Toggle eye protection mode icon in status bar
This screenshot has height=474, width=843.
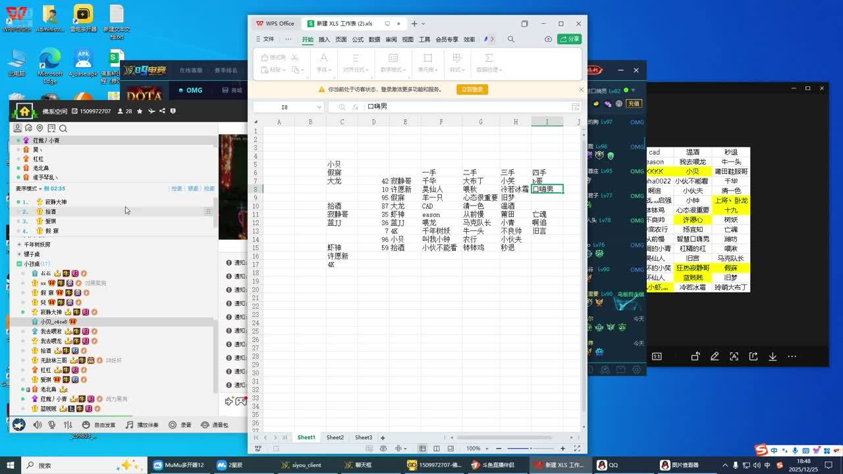pyautogui.click(x=383, y=448)
